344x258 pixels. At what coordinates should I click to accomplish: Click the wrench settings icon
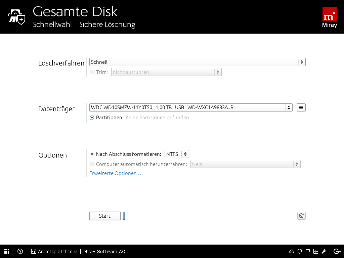[324, 251]
